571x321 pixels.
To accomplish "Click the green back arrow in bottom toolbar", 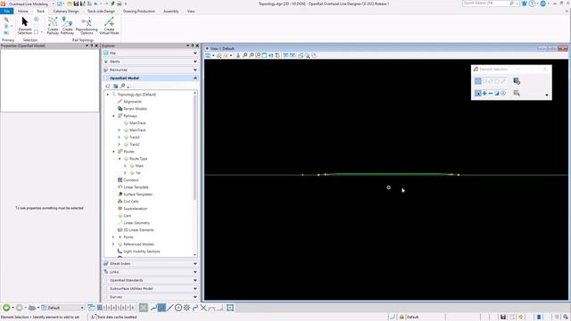I will 6,308.
